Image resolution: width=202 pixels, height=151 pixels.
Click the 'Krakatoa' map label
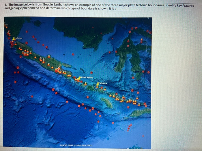(18, 38)
